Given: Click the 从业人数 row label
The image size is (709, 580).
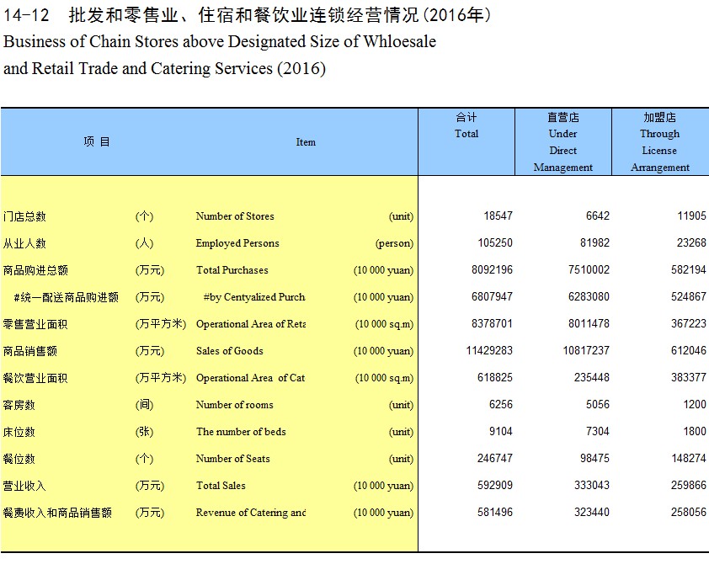Looking at the screenshot, I should tap(24, 243).
